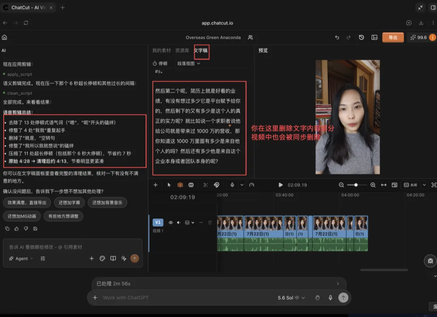Save the AI response with floppy-disk icon
This screenshot has width=437, height=317.
click(35, 229)
